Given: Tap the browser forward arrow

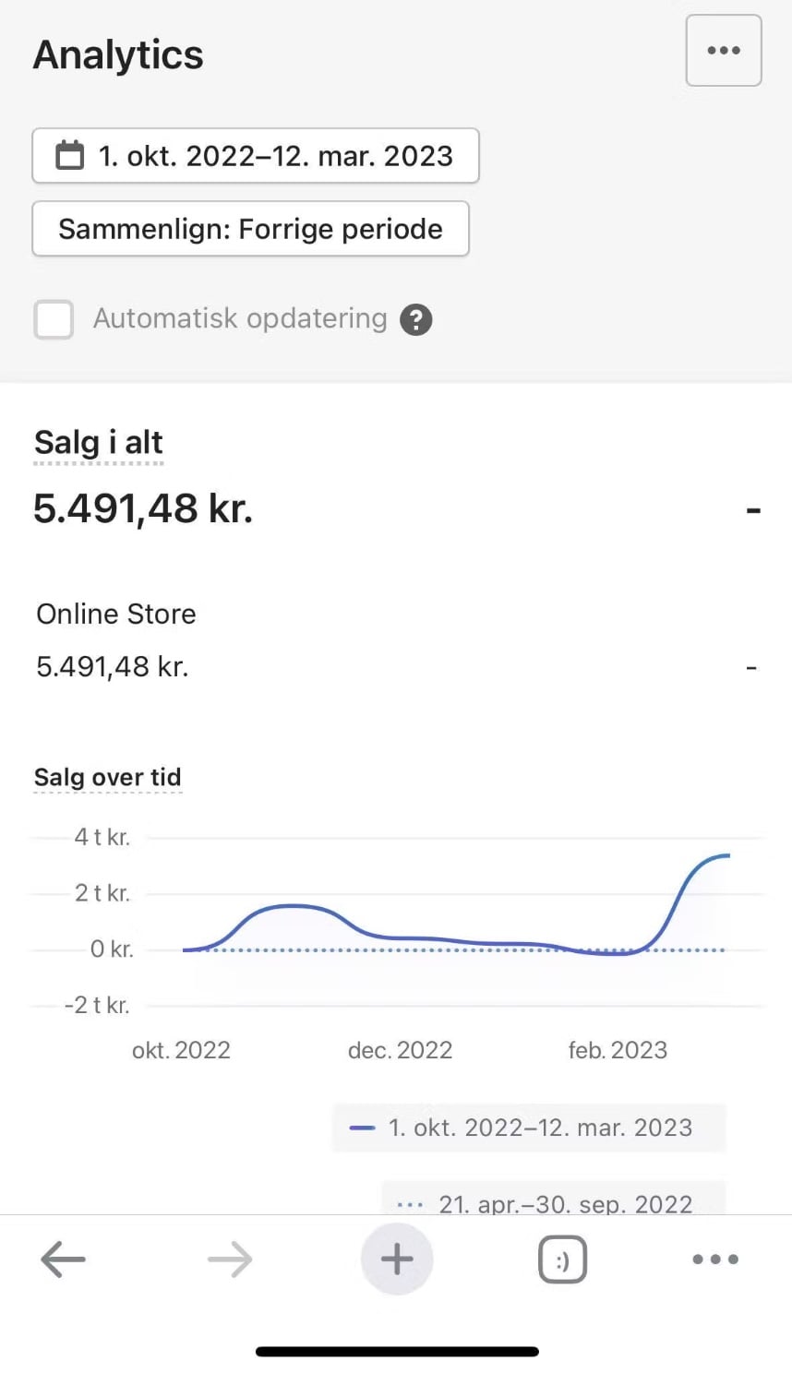Looking at the screenshot, I should pos(230,1259).
